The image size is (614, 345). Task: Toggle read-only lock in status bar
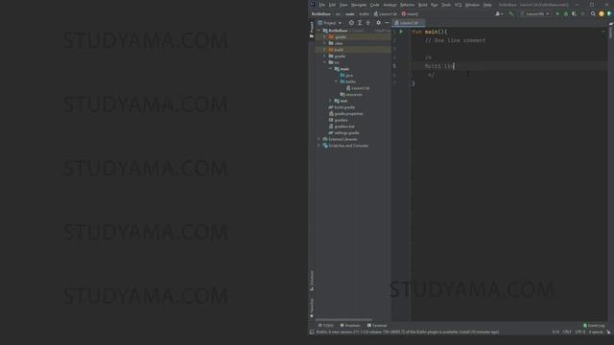click(608, 333)
